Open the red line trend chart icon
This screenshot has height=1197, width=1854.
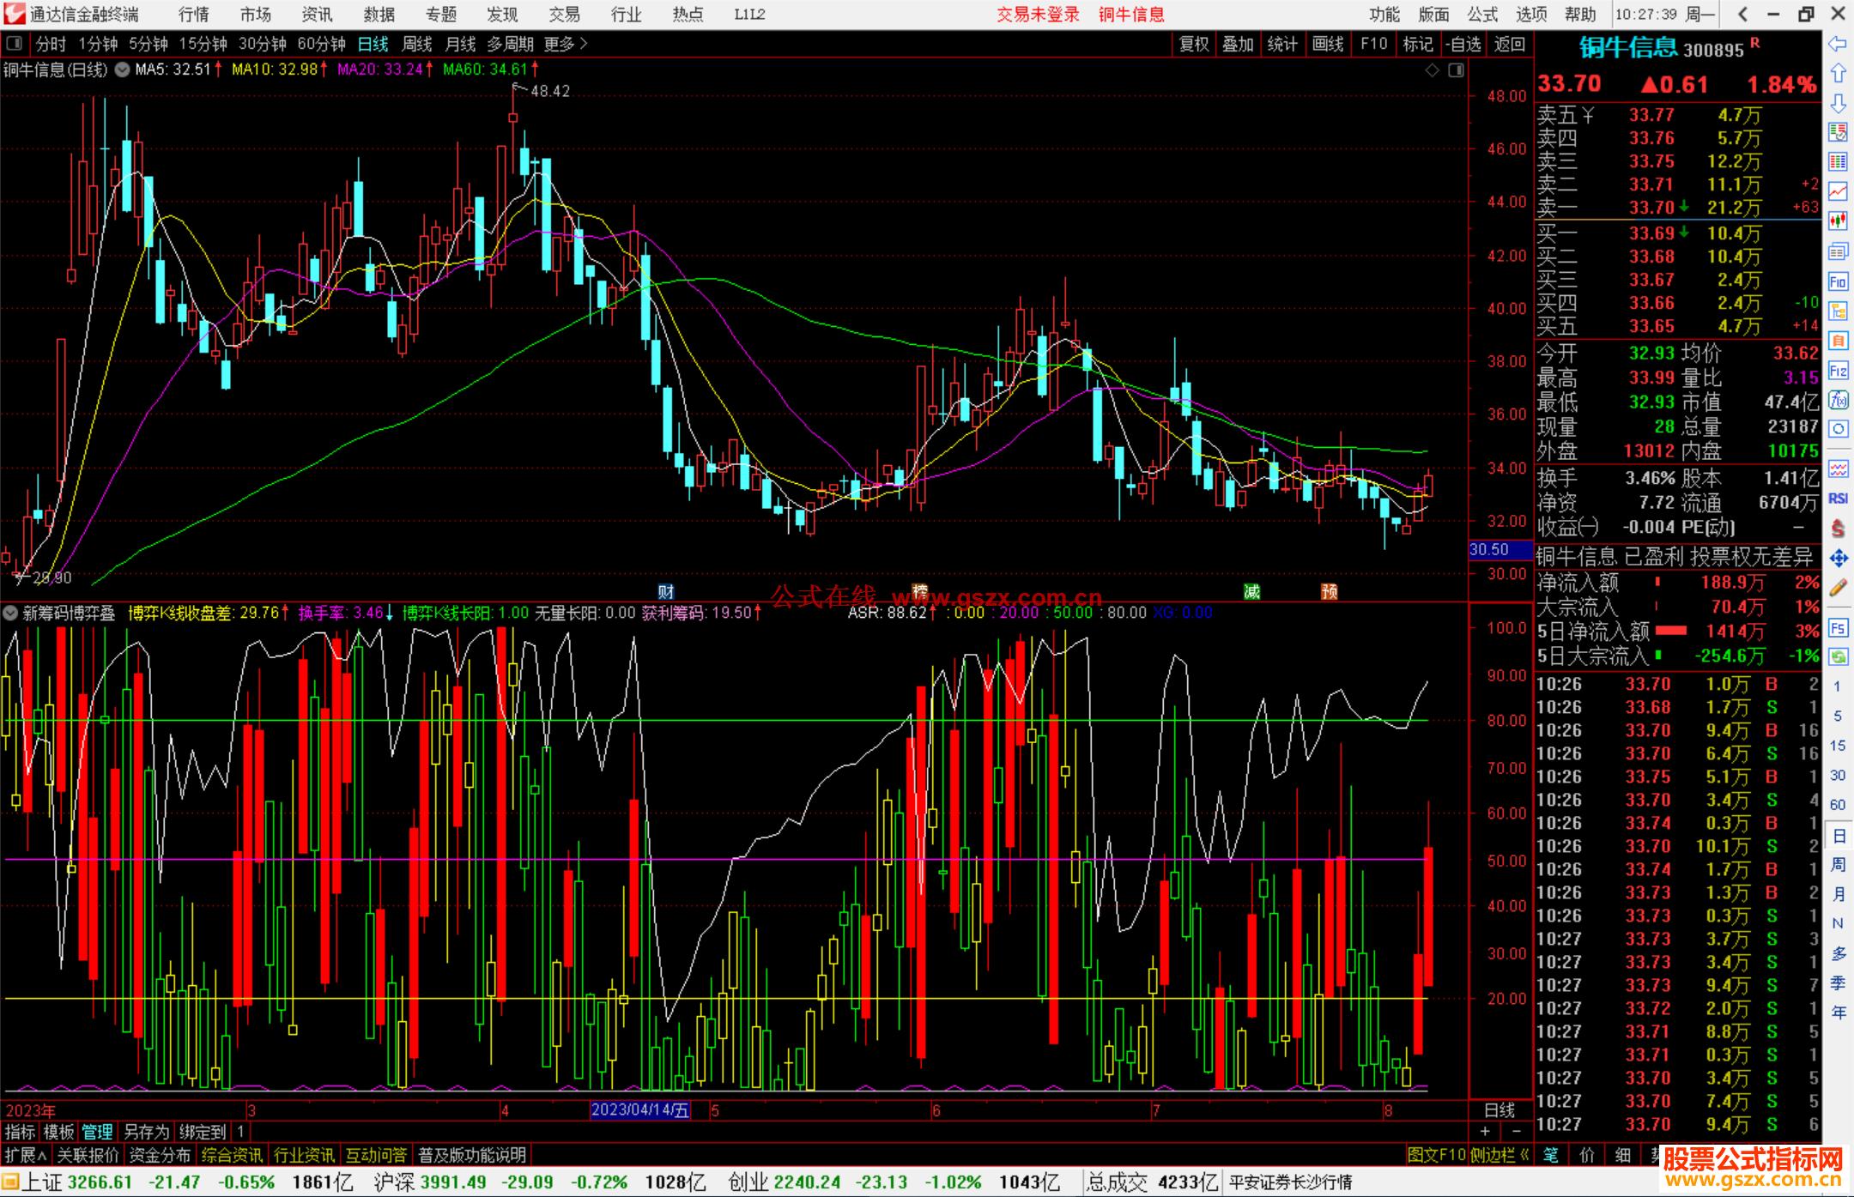click(x=1838, y=191)
